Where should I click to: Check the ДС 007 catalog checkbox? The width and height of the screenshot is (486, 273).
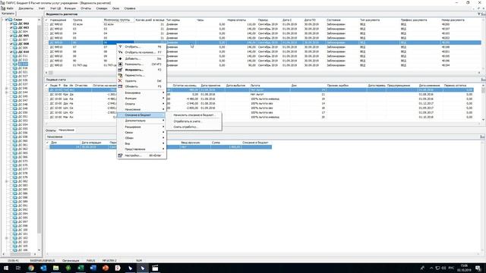(11, 39)
